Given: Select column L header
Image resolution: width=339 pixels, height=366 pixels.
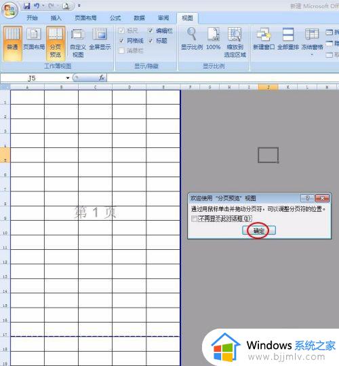Looking at the screenshot, I should click(307, 87).
